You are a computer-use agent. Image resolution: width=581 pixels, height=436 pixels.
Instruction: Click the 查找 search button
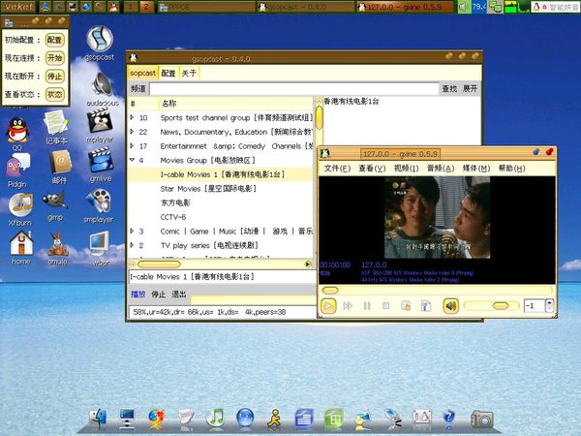(x=449, y=88)
